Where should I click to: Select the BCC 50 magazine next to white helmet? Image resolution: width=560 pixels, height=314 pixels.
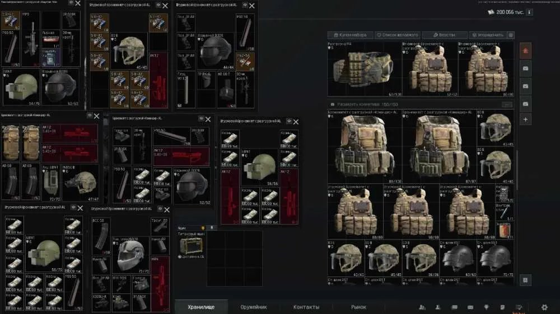pos(101,237)
